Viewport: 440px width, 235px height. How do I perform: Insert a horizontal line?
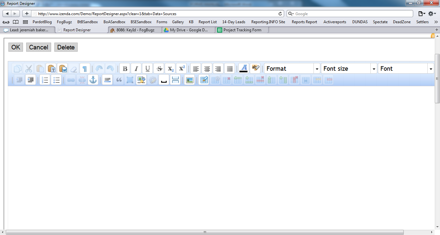[107, 80]
